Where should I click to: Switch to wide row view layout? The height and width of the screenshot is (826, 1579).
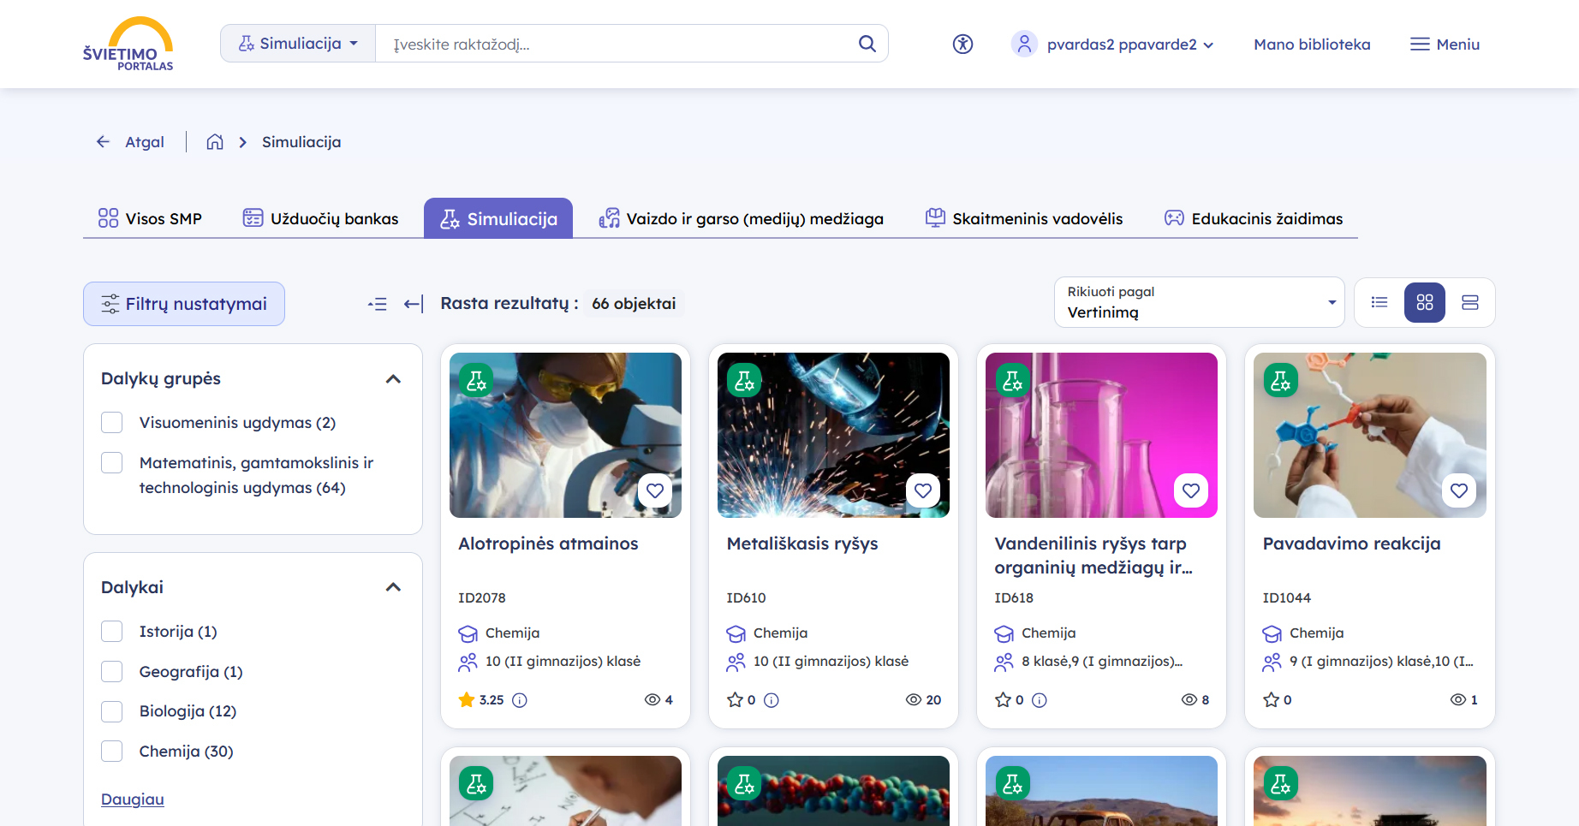pyautogui.click(x=1470, y=303)
